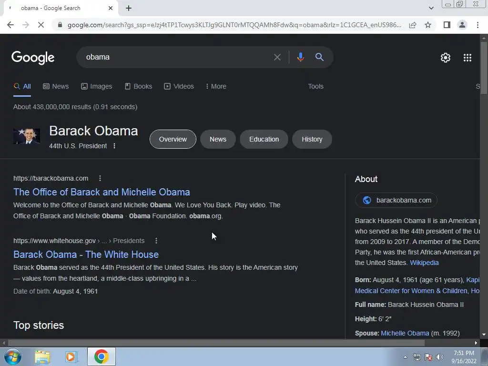Open Chrome three-dot menu
This screenshot has width=488, height=366.
[478, 25]
